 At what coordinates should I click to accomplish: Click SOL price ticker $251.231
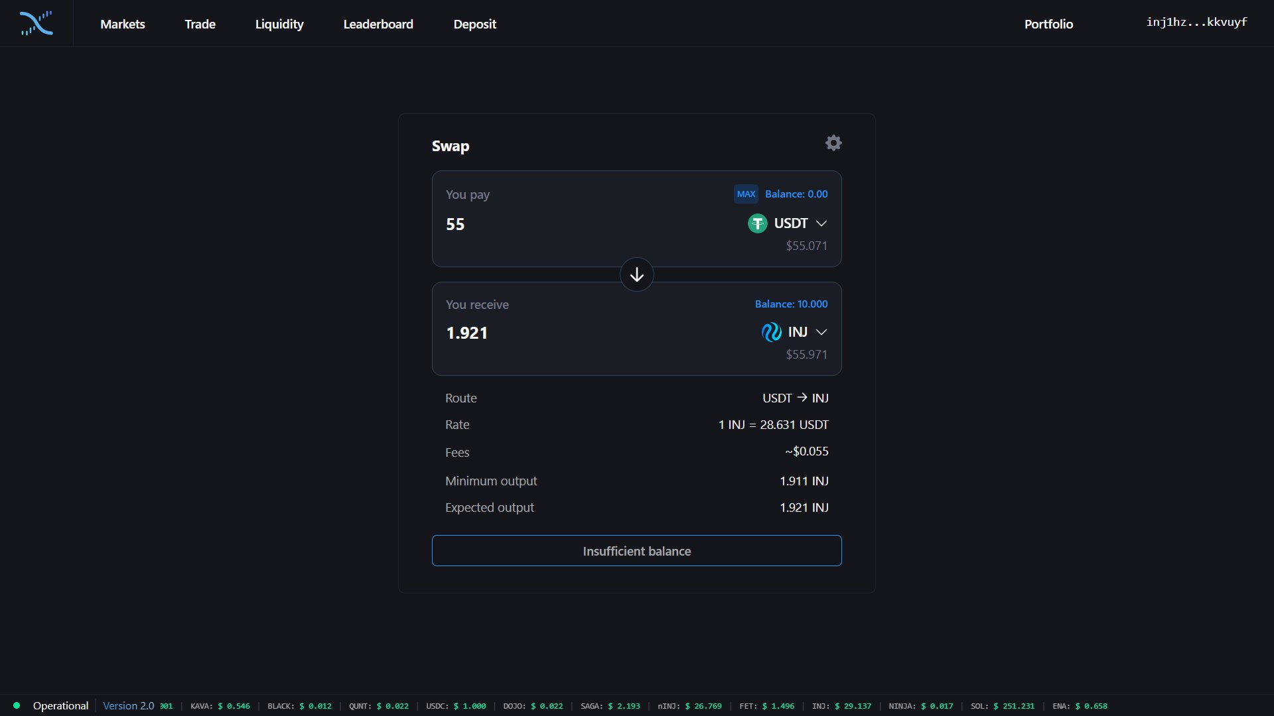[x=1003, y=706]
